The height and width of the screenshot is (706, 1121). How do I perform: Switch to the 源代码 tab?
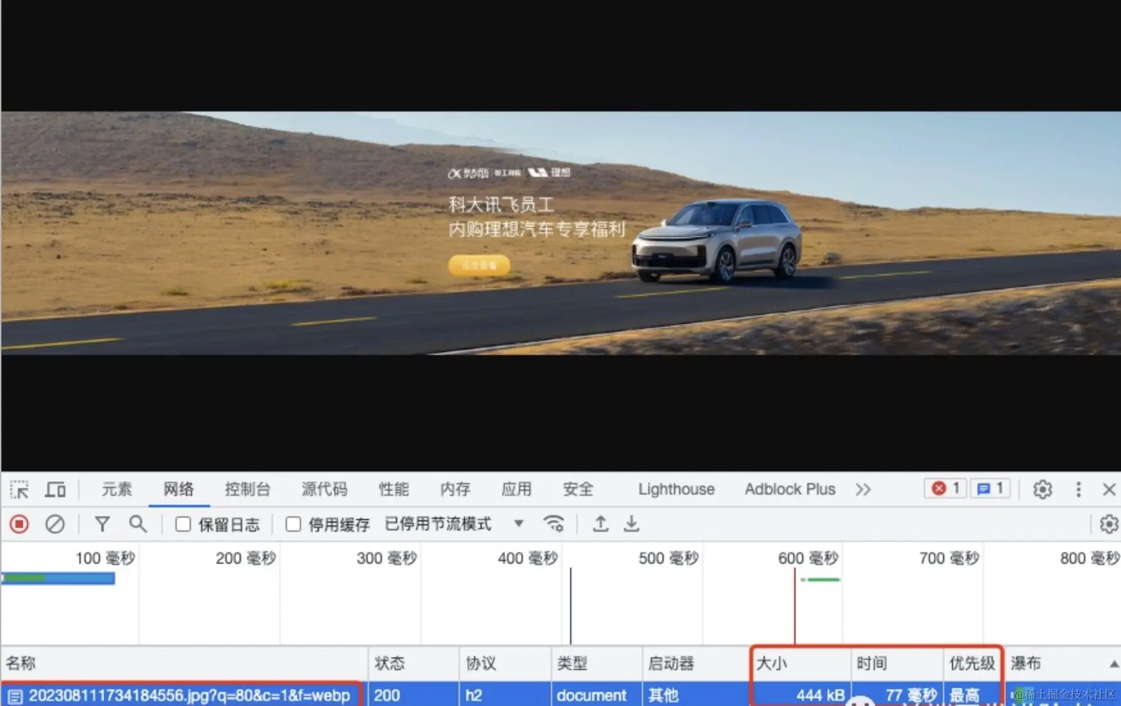(x=325, y=489)
